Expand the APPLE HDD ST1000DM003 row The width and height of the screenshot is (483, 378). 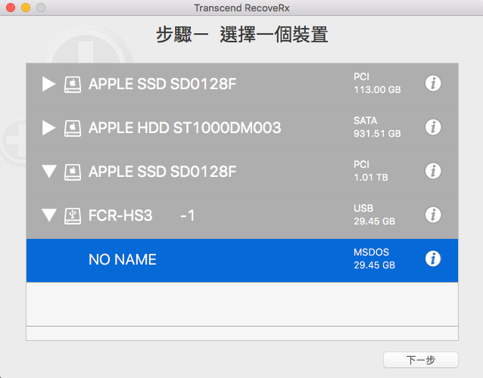point(48,128)
